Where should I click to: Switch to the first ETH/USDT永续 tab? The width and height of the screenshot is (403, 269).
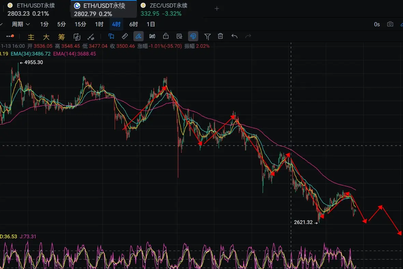coord(31,9)
